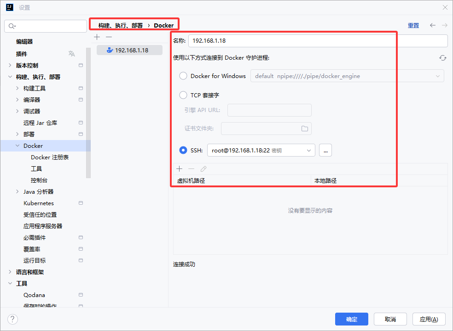This screenshot has height=331, width=453.
Task: Click the back navigation arrow
Action: pyautogui.click(x=433, y=25)
